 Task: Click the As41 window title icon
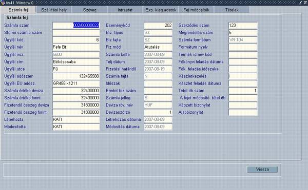[3, 3]
